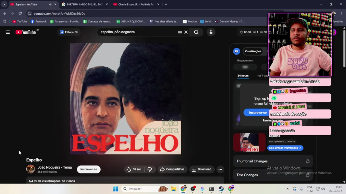Switch to the 'PARTEUM AMIGO MEU EU PAG' tab
Screen dimensions: 346x194
coord(84,4)
